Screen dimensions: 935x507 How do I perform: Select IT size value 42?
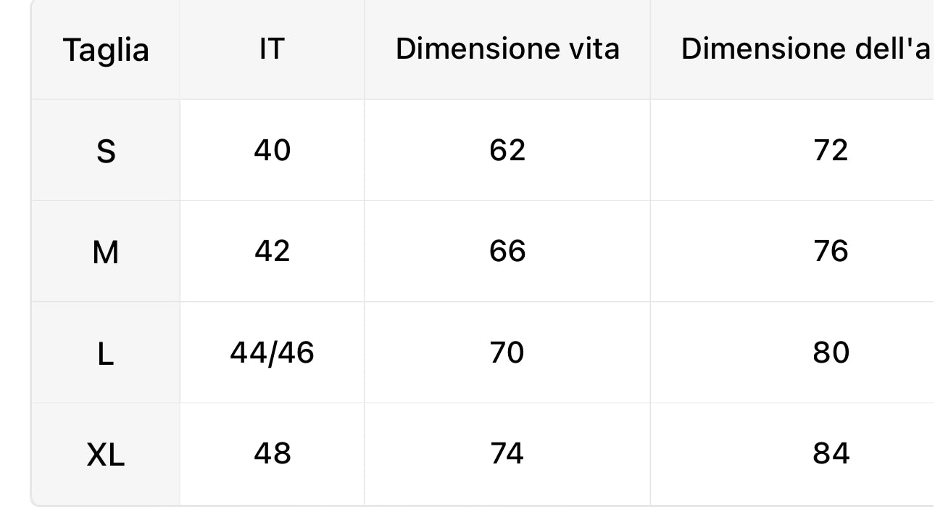coord(272,251)
